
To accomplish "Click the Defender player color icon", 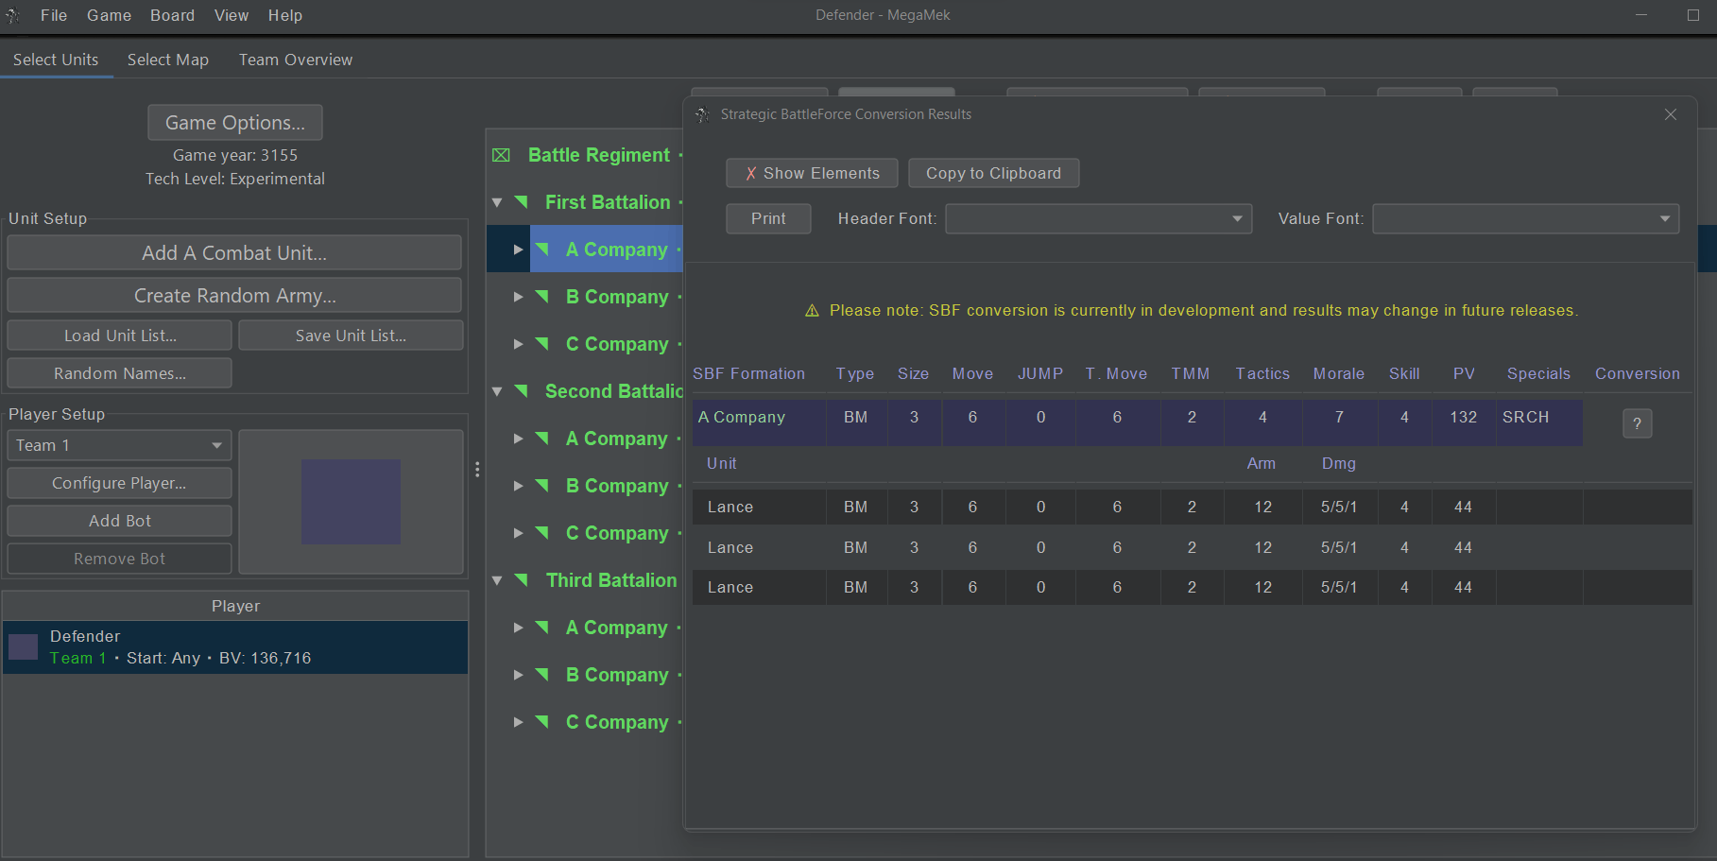I will click(23, 646).
